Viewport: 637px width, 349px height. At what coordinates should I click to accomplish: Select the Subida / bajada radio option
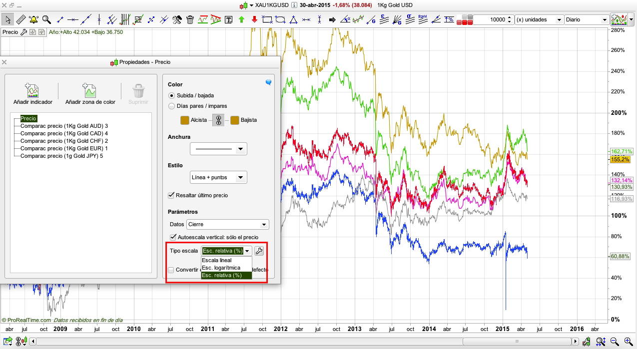tap(172, 95)
